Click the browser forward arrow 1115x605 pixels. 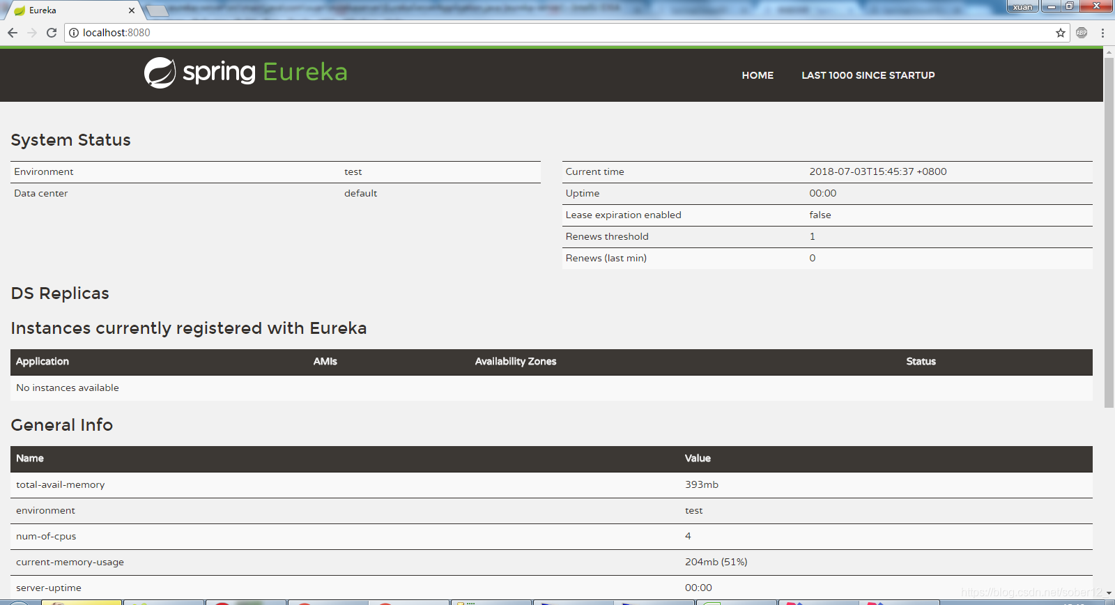tap(32, 33)
